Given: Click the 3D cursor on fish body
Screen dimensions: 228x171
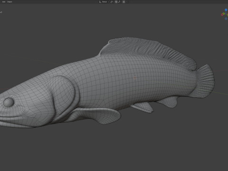Looking at the screenshot, I should tap(135, 78).
